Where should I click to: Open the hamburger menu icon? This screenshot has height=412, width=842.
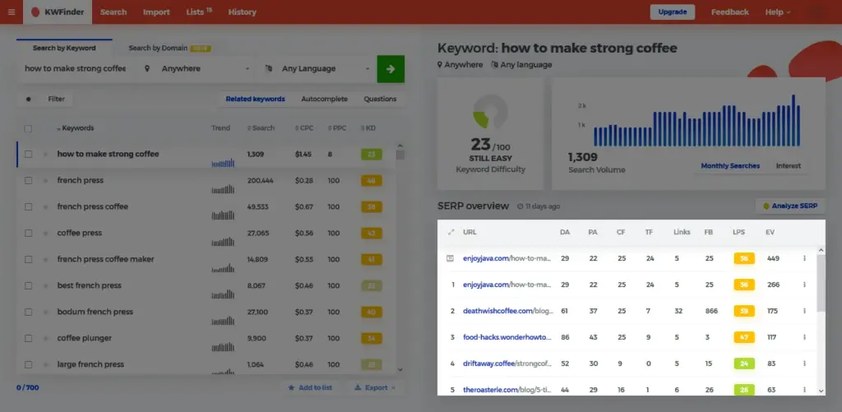pos(12,12)
